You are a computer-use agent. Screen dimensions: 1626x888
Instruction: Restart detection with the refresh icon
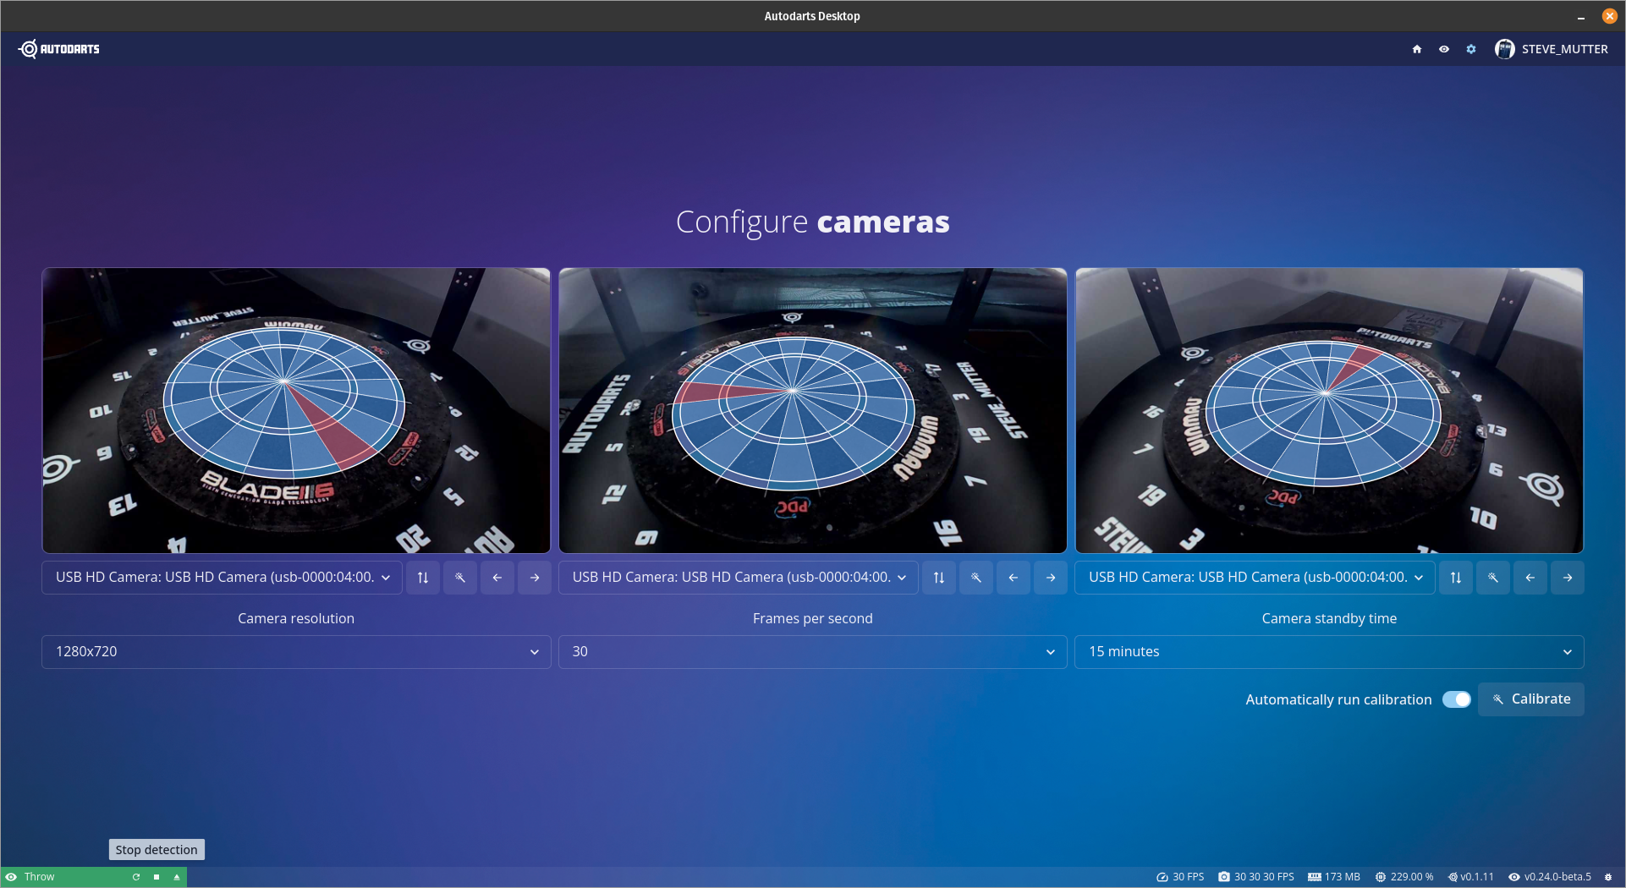(x=136, y=877)
